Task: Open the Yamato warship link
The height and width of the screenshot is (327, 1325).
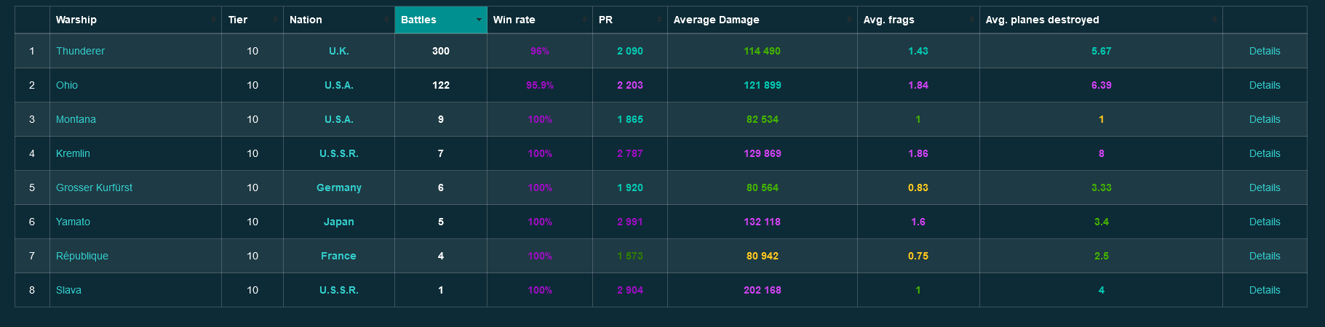Action: (73, 222)
